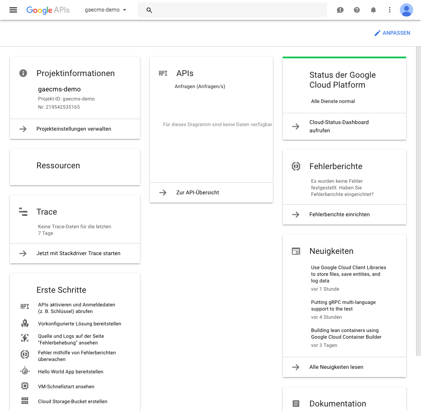Click the Projektinformationen info icon

click(x=23, y=73)
